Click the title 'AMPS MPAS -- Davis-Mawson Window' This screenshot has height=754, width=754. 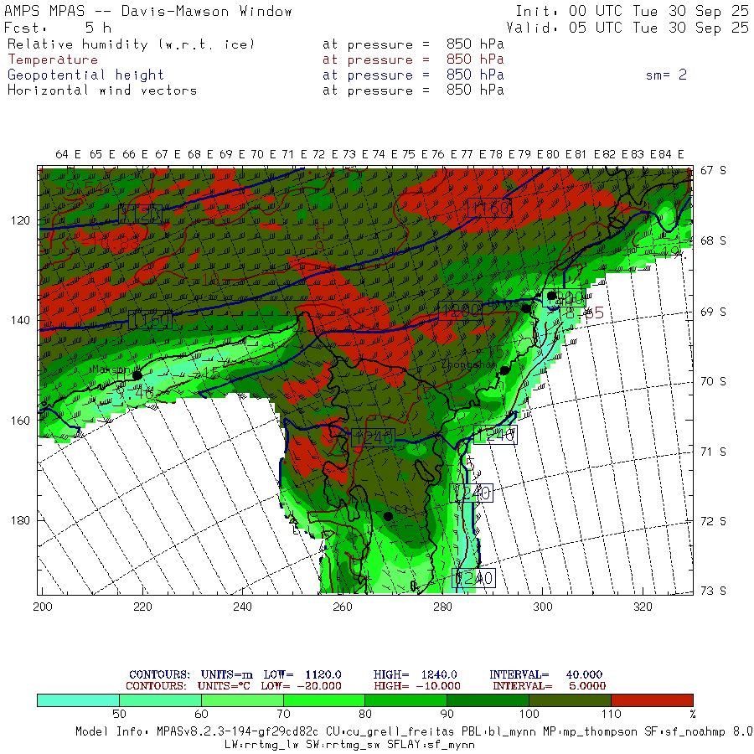click(147, 11)
